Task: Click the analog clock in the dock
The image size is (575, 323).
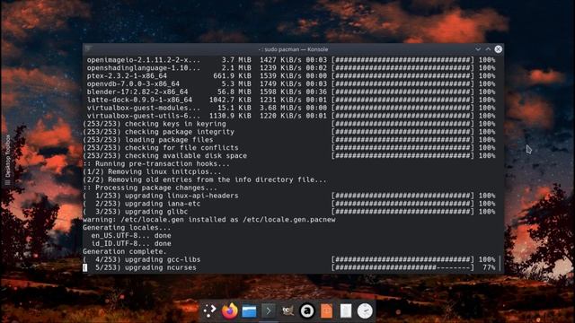Action: [366, 311]
